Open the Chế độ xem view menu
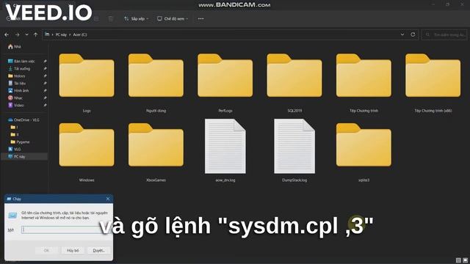This screenshot has width=470, height=264. (x=173, y=18)
